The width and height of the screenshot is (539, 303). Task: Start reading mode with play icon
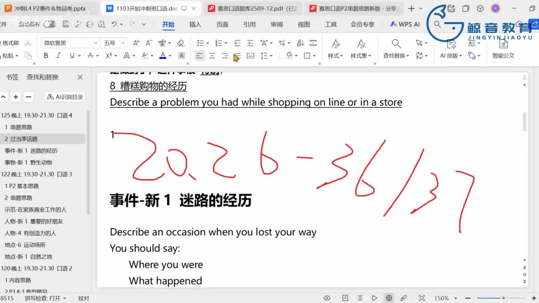click(x=374, y=298)
